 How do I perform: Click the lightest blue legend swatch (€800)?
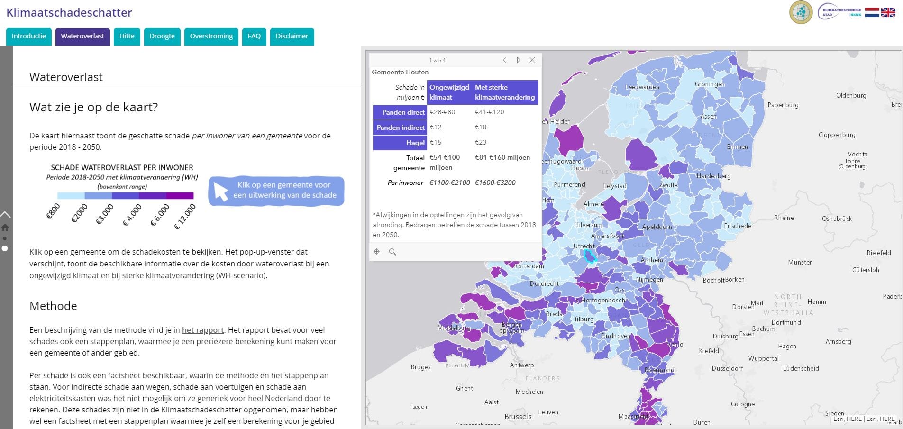pos(71,195)
